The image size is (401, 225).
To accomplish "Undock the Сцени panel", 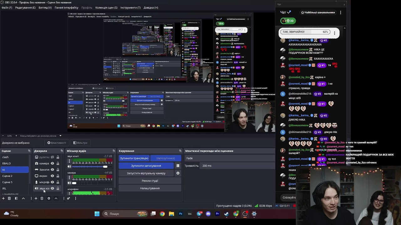I will (29, 151).
